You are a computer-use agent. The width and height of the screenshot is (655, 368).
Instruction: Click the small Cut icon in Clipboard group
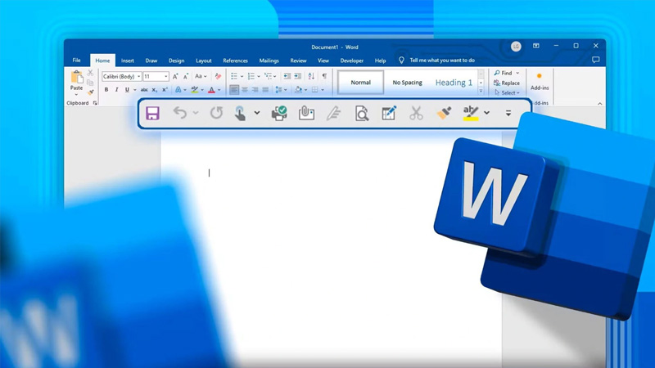pyautogui.click(x=90, y=73)
